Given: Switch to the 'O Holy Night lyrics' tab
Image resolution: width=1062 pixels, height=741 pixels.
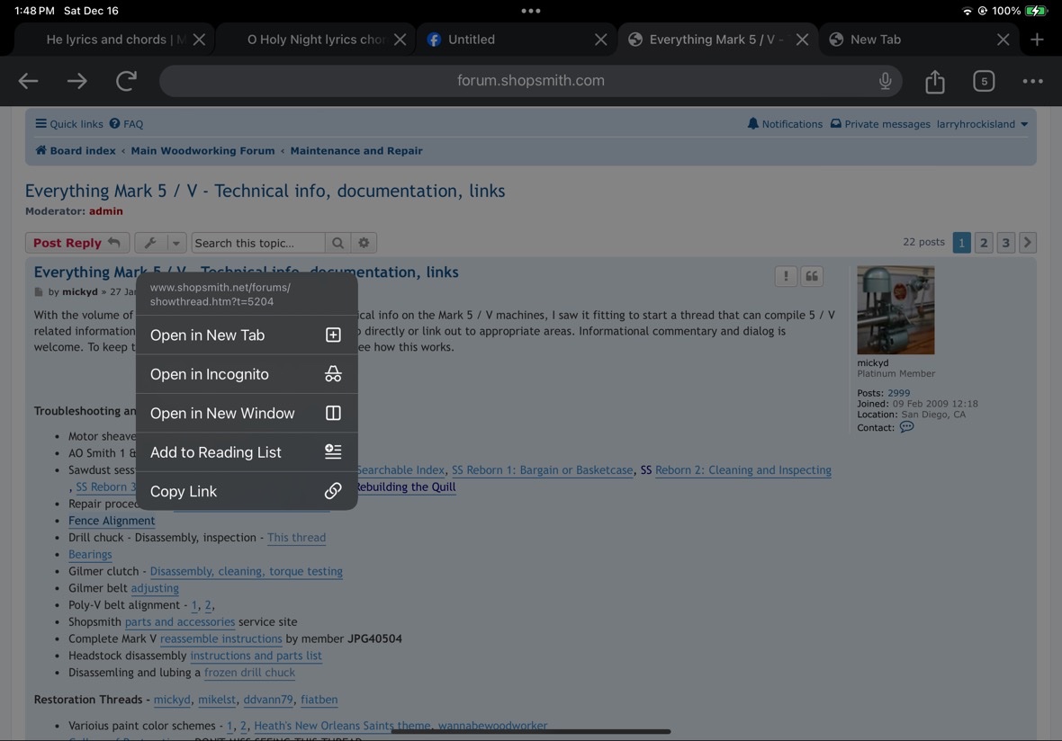Looking at the screenshot, I should pyautogui.click(x=315, y=40).
